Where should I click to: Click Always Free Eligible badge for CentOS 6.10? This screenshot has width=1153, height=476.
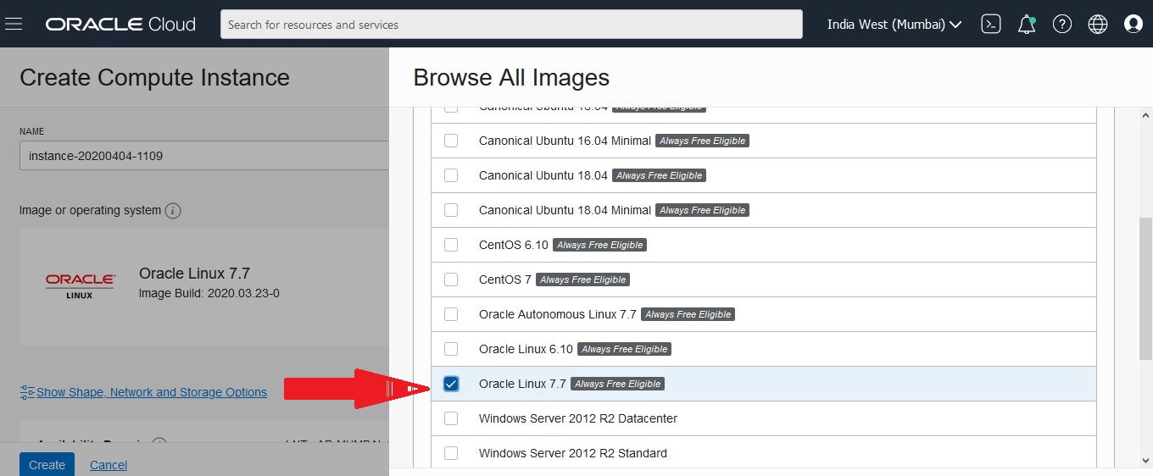(600, 245)
